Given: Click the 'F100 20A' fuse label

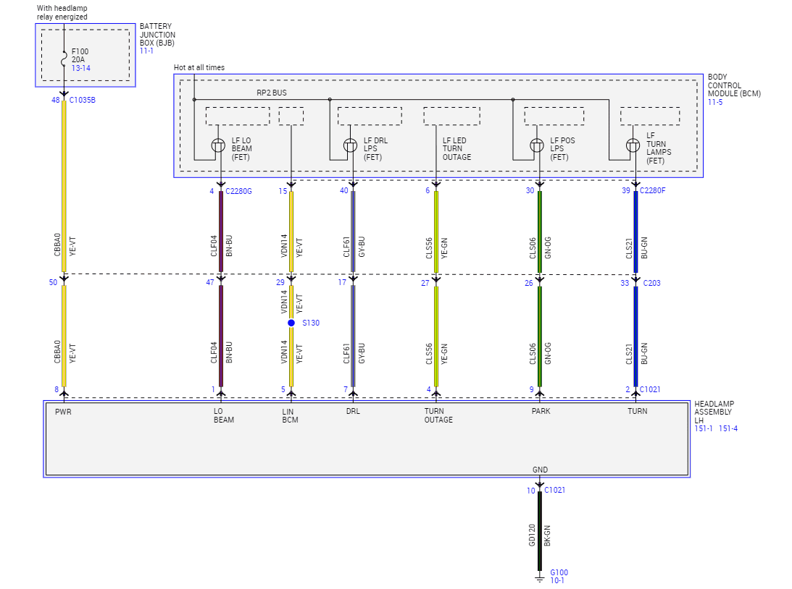Looking at the screenshot, I should [x=80, y=56].
